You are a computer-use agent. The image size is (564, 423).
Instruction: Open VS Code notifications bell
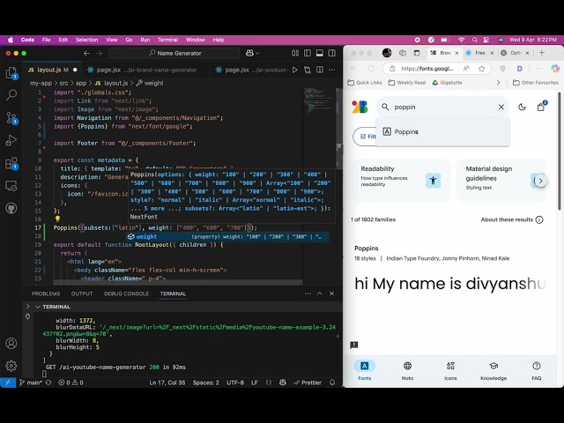coord(332,382)
